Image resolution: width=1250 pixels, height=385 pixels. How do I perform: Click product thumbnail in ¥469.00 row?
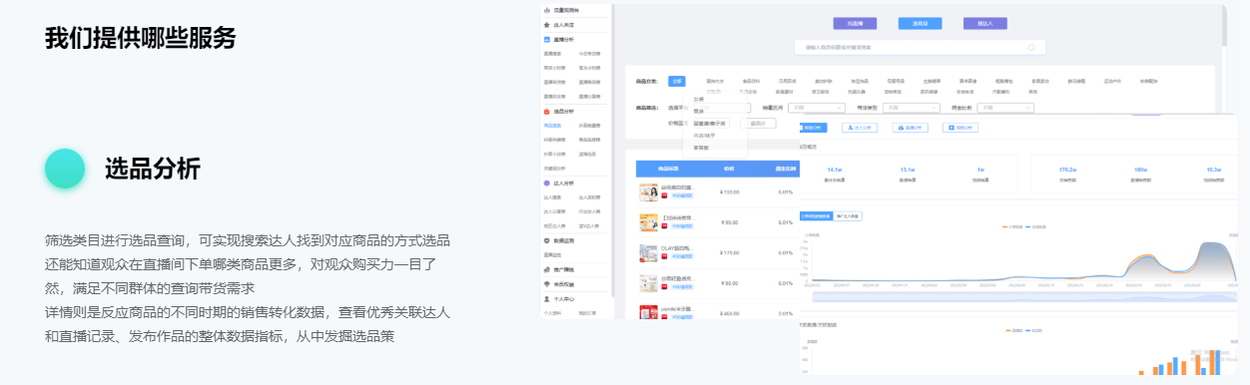click(648, 313)
